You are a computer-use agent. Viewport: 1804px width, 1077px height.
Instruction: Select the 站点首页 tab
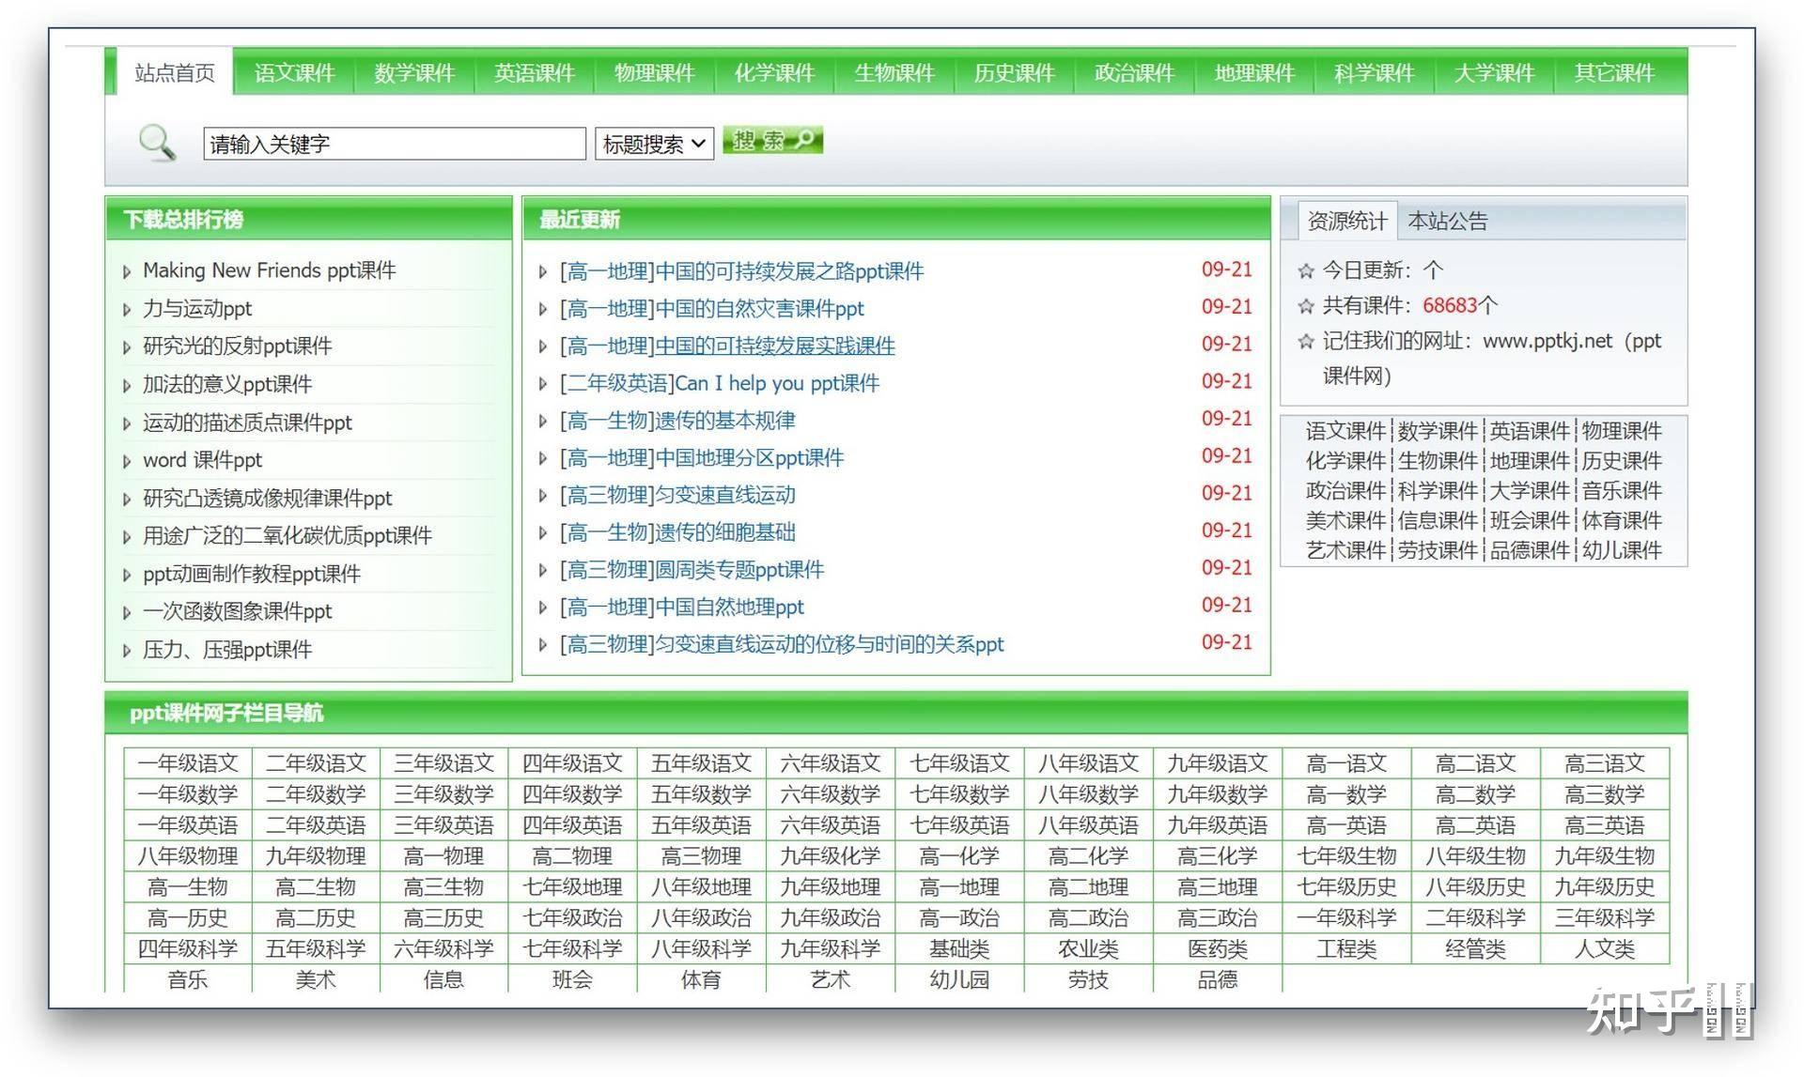(x=175, y=72)
